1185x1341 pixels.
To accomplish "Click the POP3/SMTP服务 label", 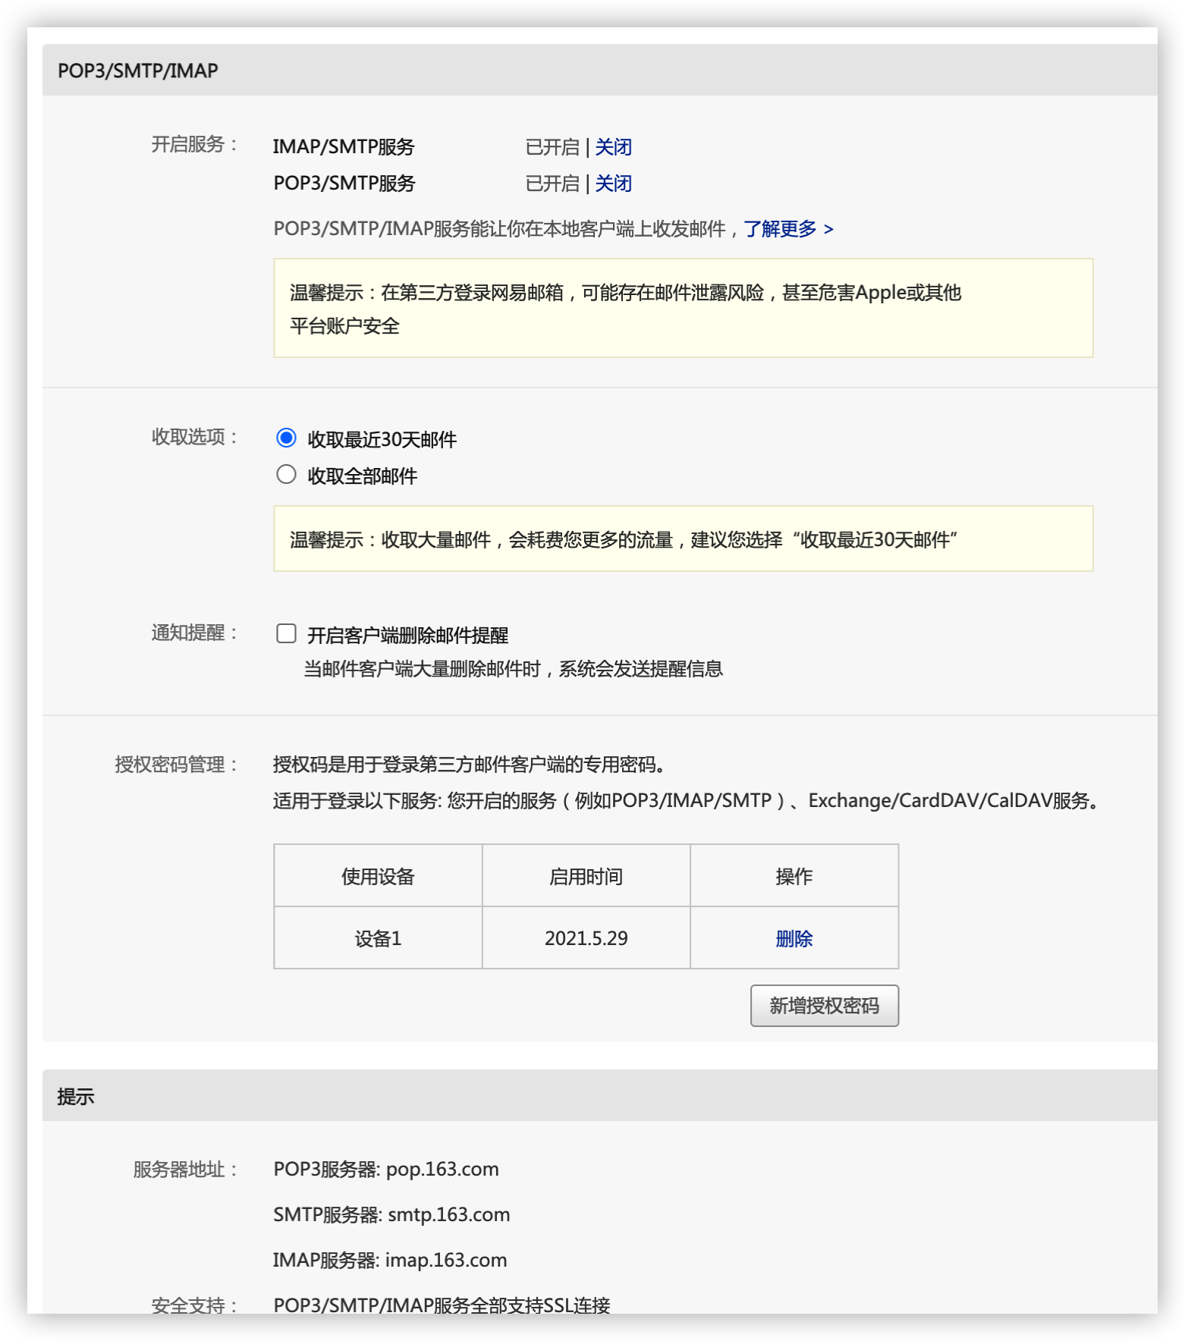I will (x=344, y=183).
